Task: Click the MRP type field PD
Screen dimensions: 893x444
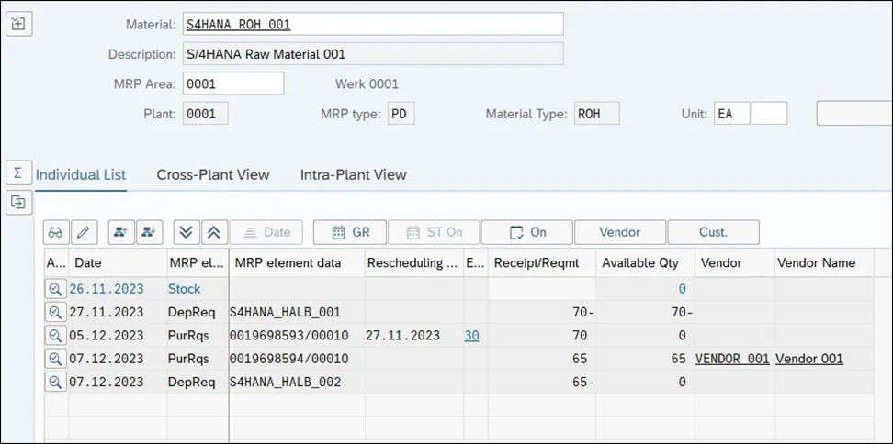Action: coord(401,113)
